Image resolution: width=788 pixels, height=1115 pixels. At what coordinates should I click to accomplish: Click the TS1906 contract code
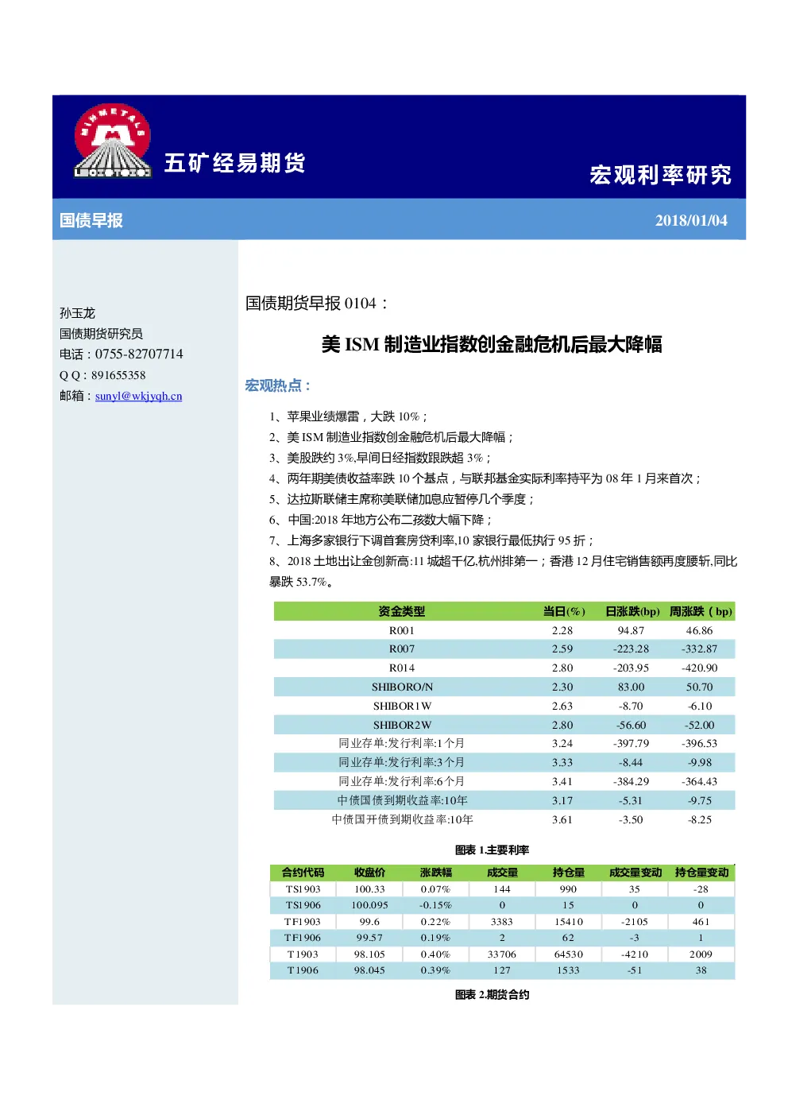pos(303,905)
